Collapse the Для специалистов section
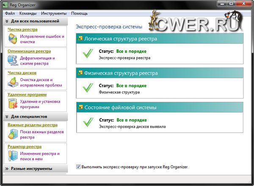The height and width of the screenshot is (186, 254). 7,116
